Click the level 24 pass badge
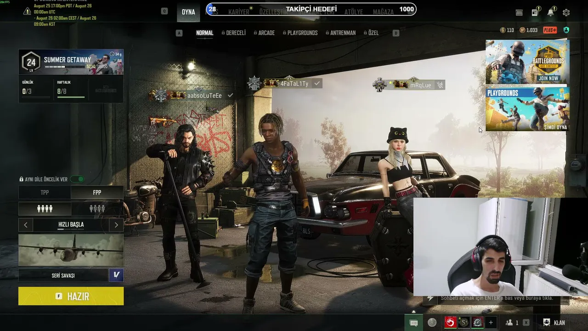588x331 pixels. [31, 62]
